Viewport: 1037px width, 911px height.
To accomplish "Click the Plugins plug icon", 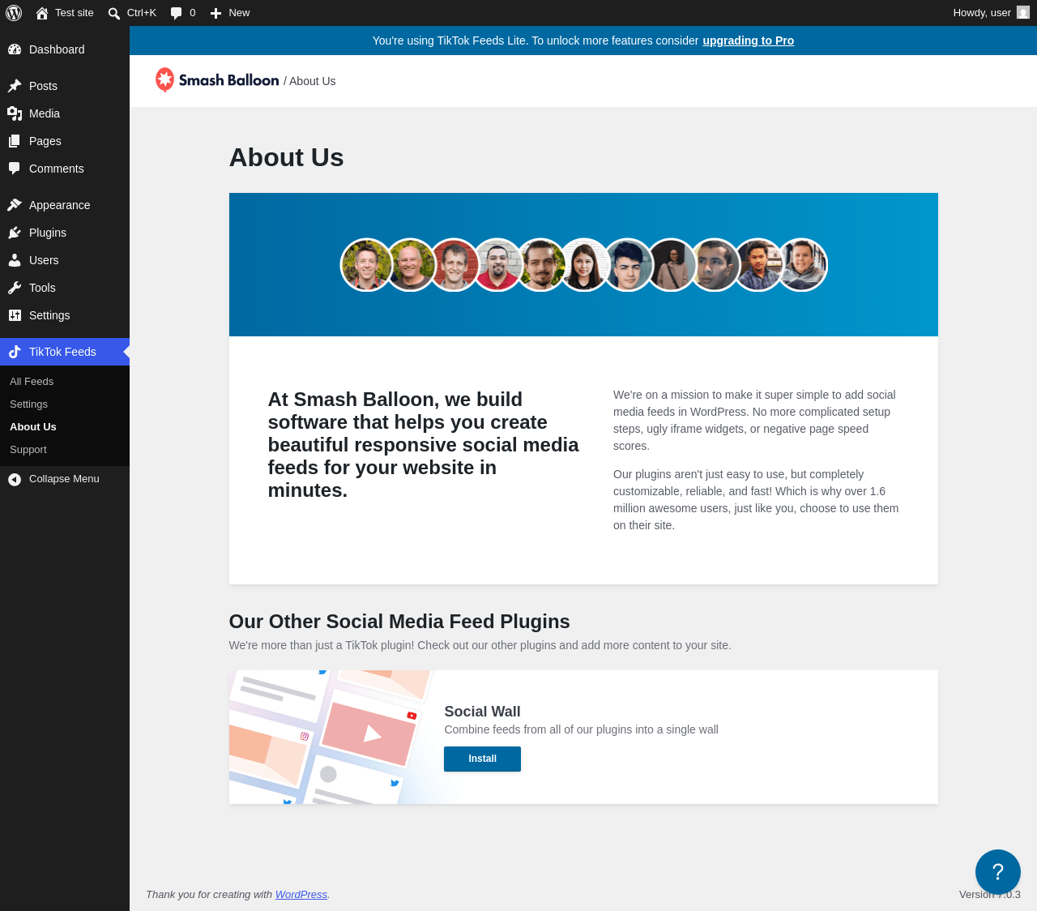I will point(15,233).
